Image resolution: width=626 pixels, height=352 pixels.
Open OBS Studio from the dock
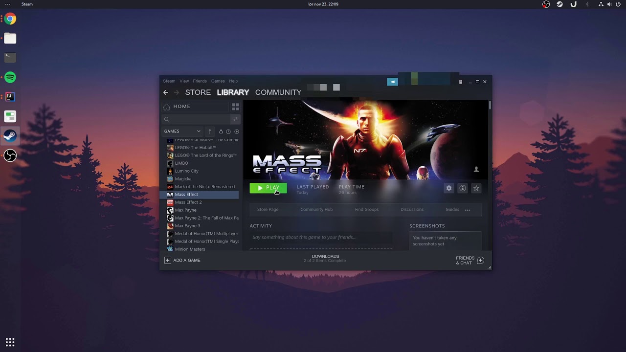pyautogui.click(x=10, y=155)
